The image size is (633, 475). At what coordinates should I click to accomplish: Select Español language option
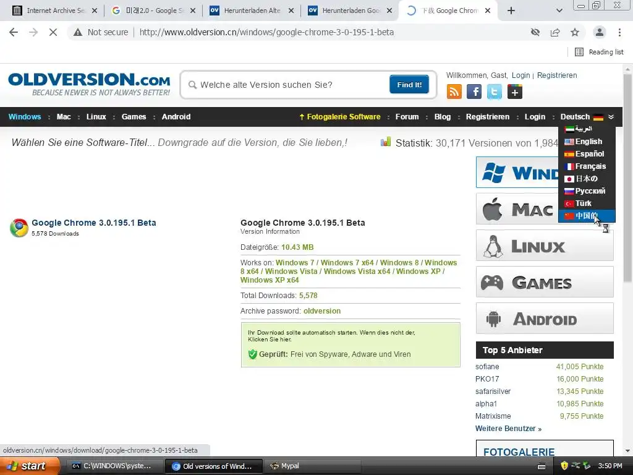(x=587, y=154)
